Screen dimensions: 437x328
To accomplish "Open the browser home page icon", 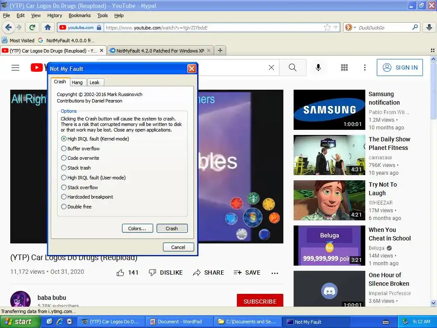I will pyautogui.click(x=48, y=27).
